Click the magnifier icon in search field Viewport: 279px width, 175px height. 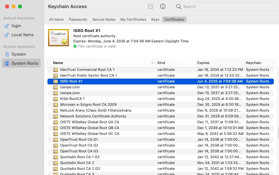click(179, 6)
